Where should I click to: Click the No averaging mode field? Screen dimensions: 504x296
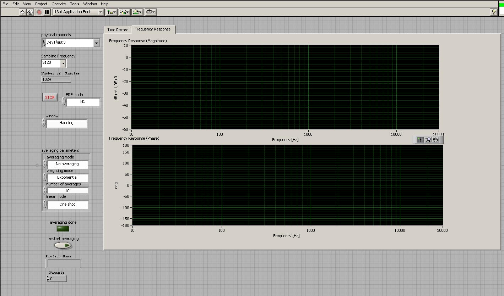[67, 164]
